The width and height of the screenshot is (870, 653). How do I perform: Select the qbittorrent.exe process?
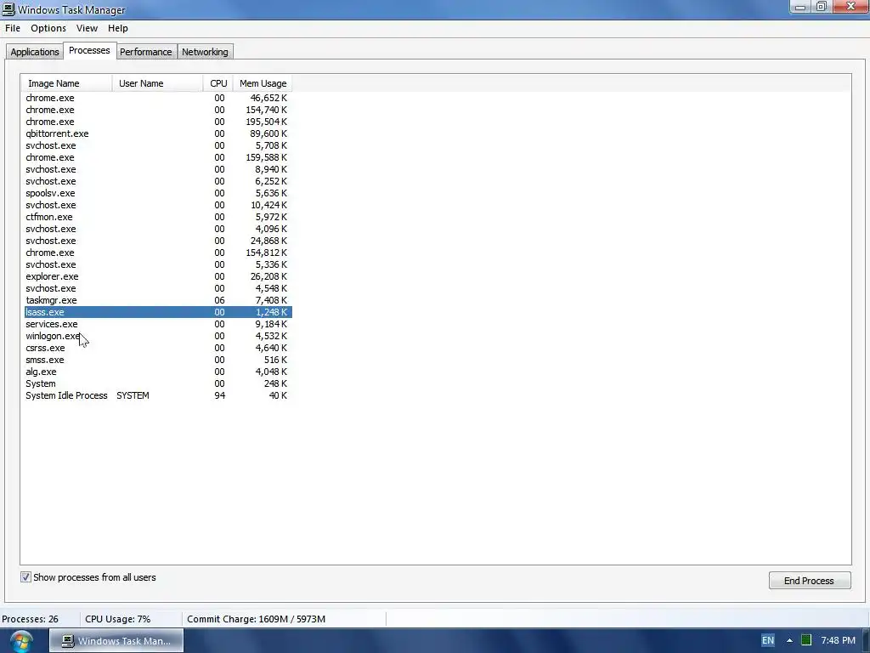point(158,133)
